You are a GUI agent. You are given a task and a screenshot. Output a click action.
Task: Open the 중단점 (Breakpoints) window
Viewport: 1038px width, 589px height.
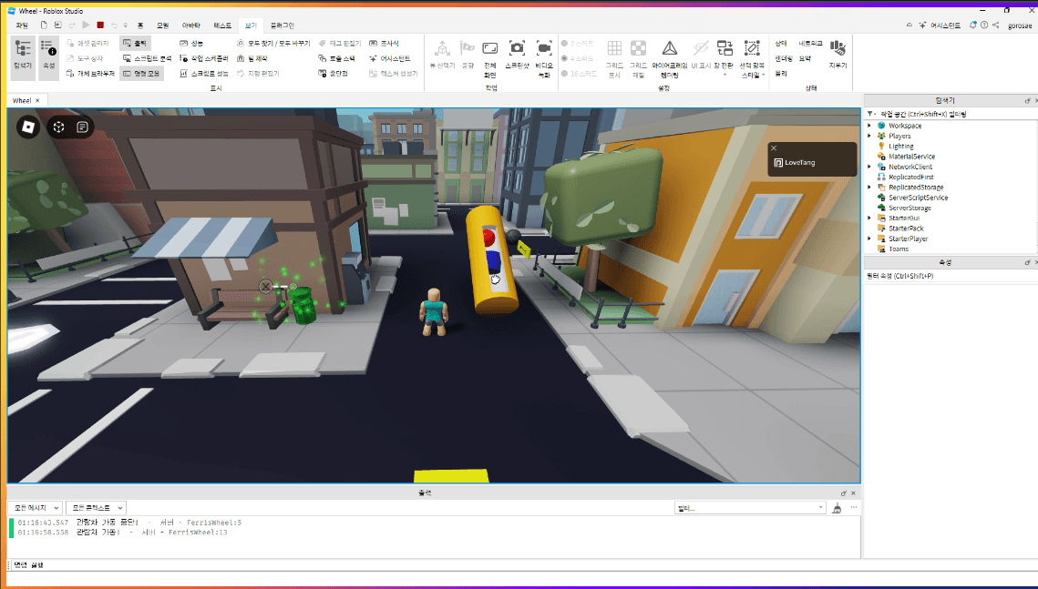pyautogui.click(x=333, y=74)
